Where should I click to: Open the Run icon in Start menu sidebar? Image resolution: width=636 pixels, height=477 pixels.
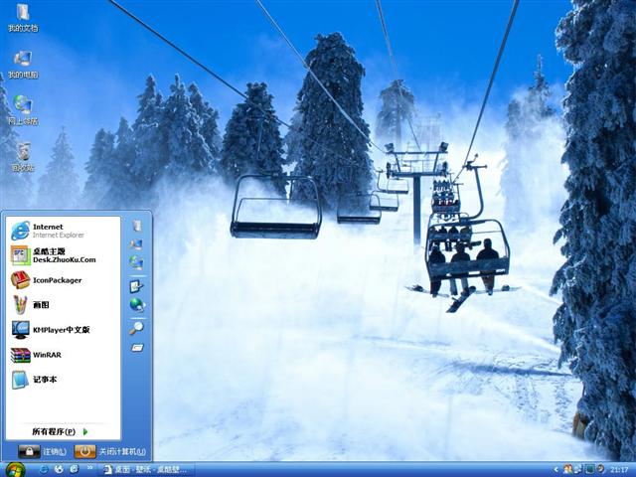tap(137, 348)
